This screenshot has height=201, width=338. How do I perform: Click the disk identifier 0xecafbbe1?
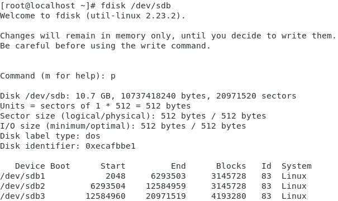tap(111, 146)
